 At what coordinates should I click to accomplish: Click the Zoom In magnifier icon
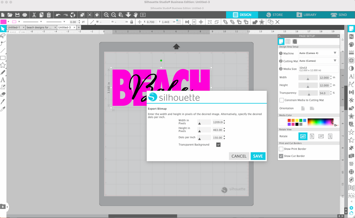click(x=106, y=15)
